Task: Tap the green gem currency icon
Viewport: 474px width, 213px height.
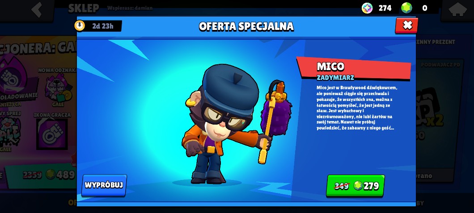Action: (x=406, y=8)
